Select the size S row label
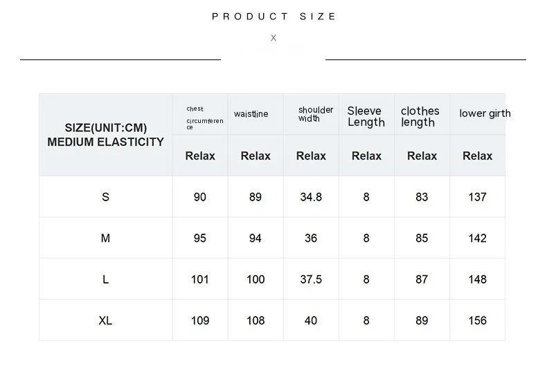Image resolution: width=547 pixels, height=365 pixels. (x=105, y=197)
